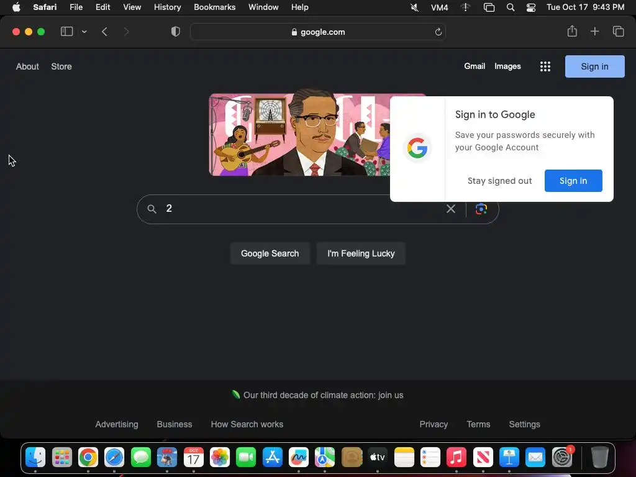Open Calendar from the Dock

pyautogui.click(x=194, y=458)
